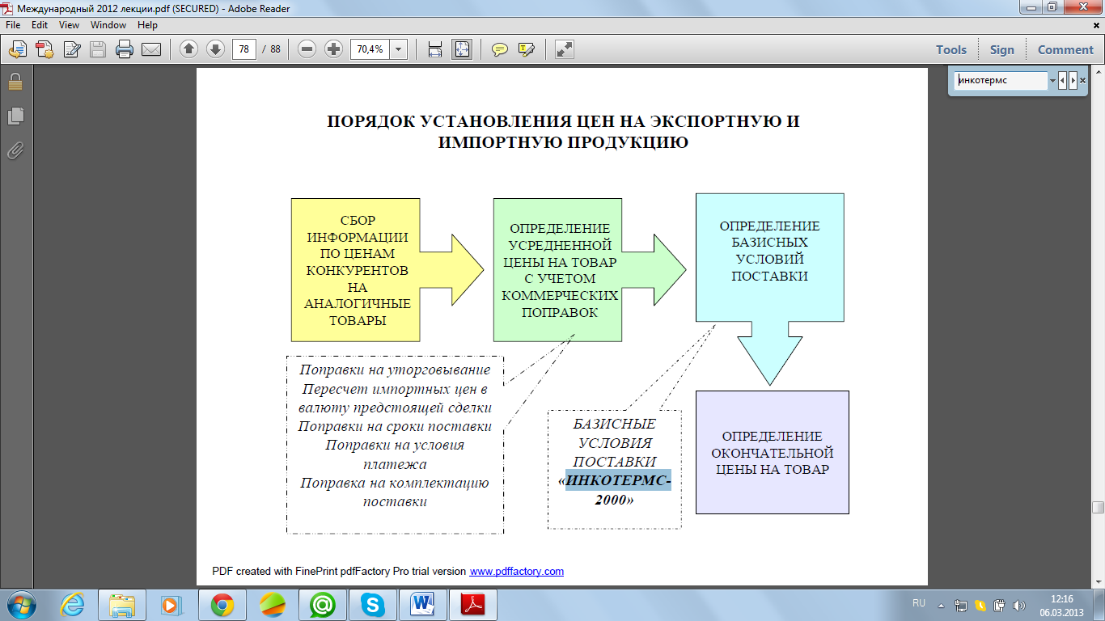Switch to Read Mode expand icon
This screenshot has width=1105, height=621.
point(564,49)
